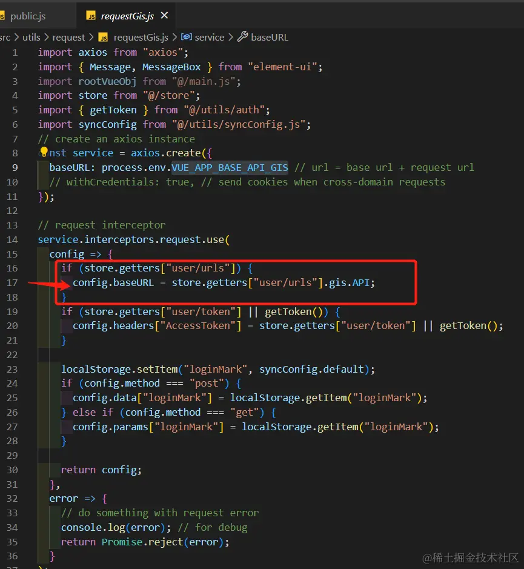
Task: Click the gis.API property on line 17
Action: click(x=349, y=283)
